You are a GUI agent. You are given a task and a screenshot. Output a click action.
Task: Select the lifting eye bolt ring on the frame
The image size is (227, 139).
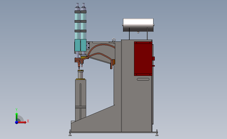(x=114, y=40)
